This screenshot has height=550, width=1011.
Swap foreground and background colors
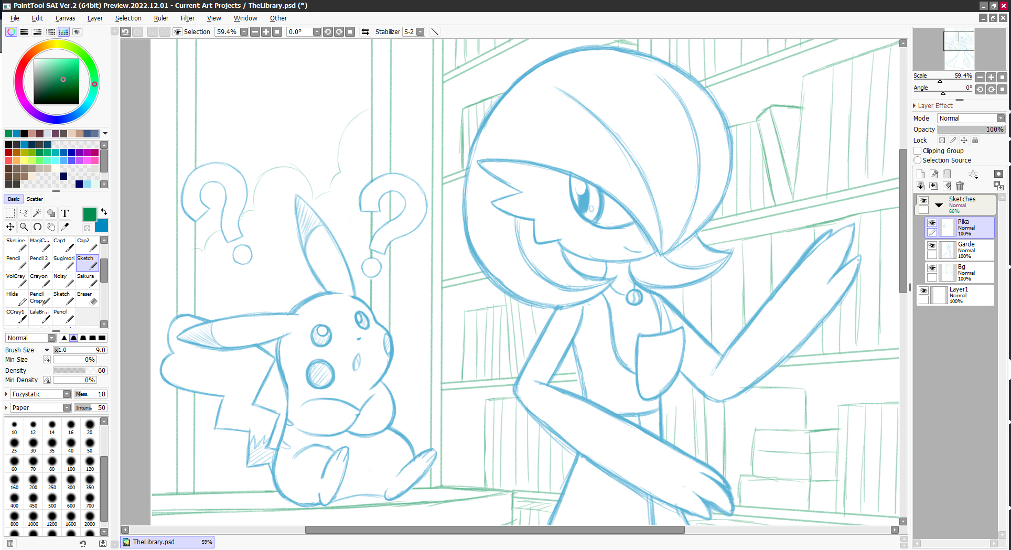[x=104, y=211]
